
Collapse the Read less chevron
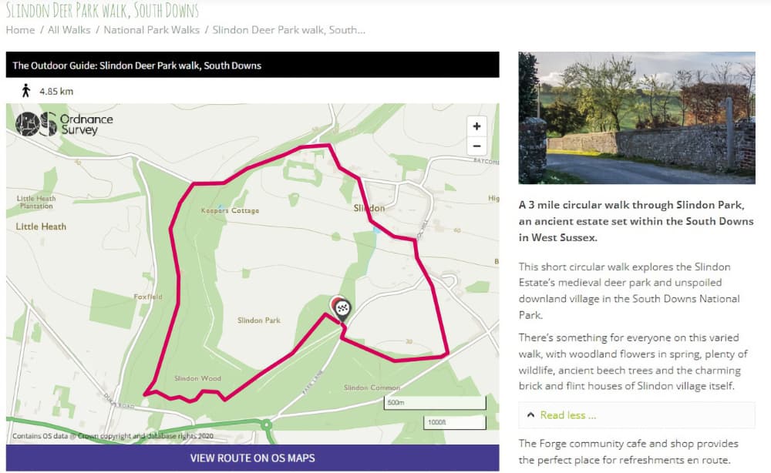click(x=530, y=415)
